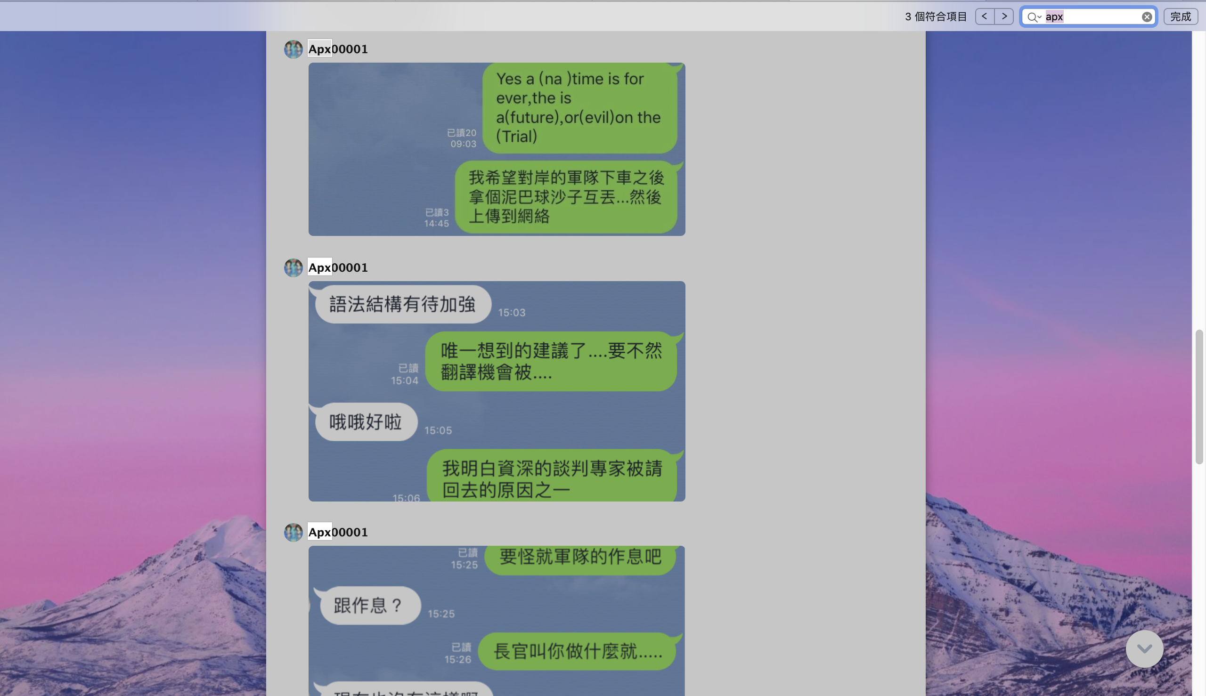Open Apx00001 username above 語法結構 post
Image resolution: width=1206 pixels, height=696 pixels.
[x=338, y=267]
